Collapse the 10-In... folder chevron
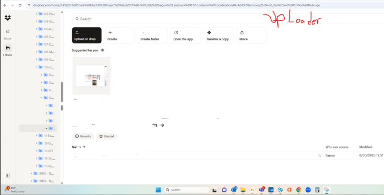Screen dimensions: 384x195 (36, 67)
